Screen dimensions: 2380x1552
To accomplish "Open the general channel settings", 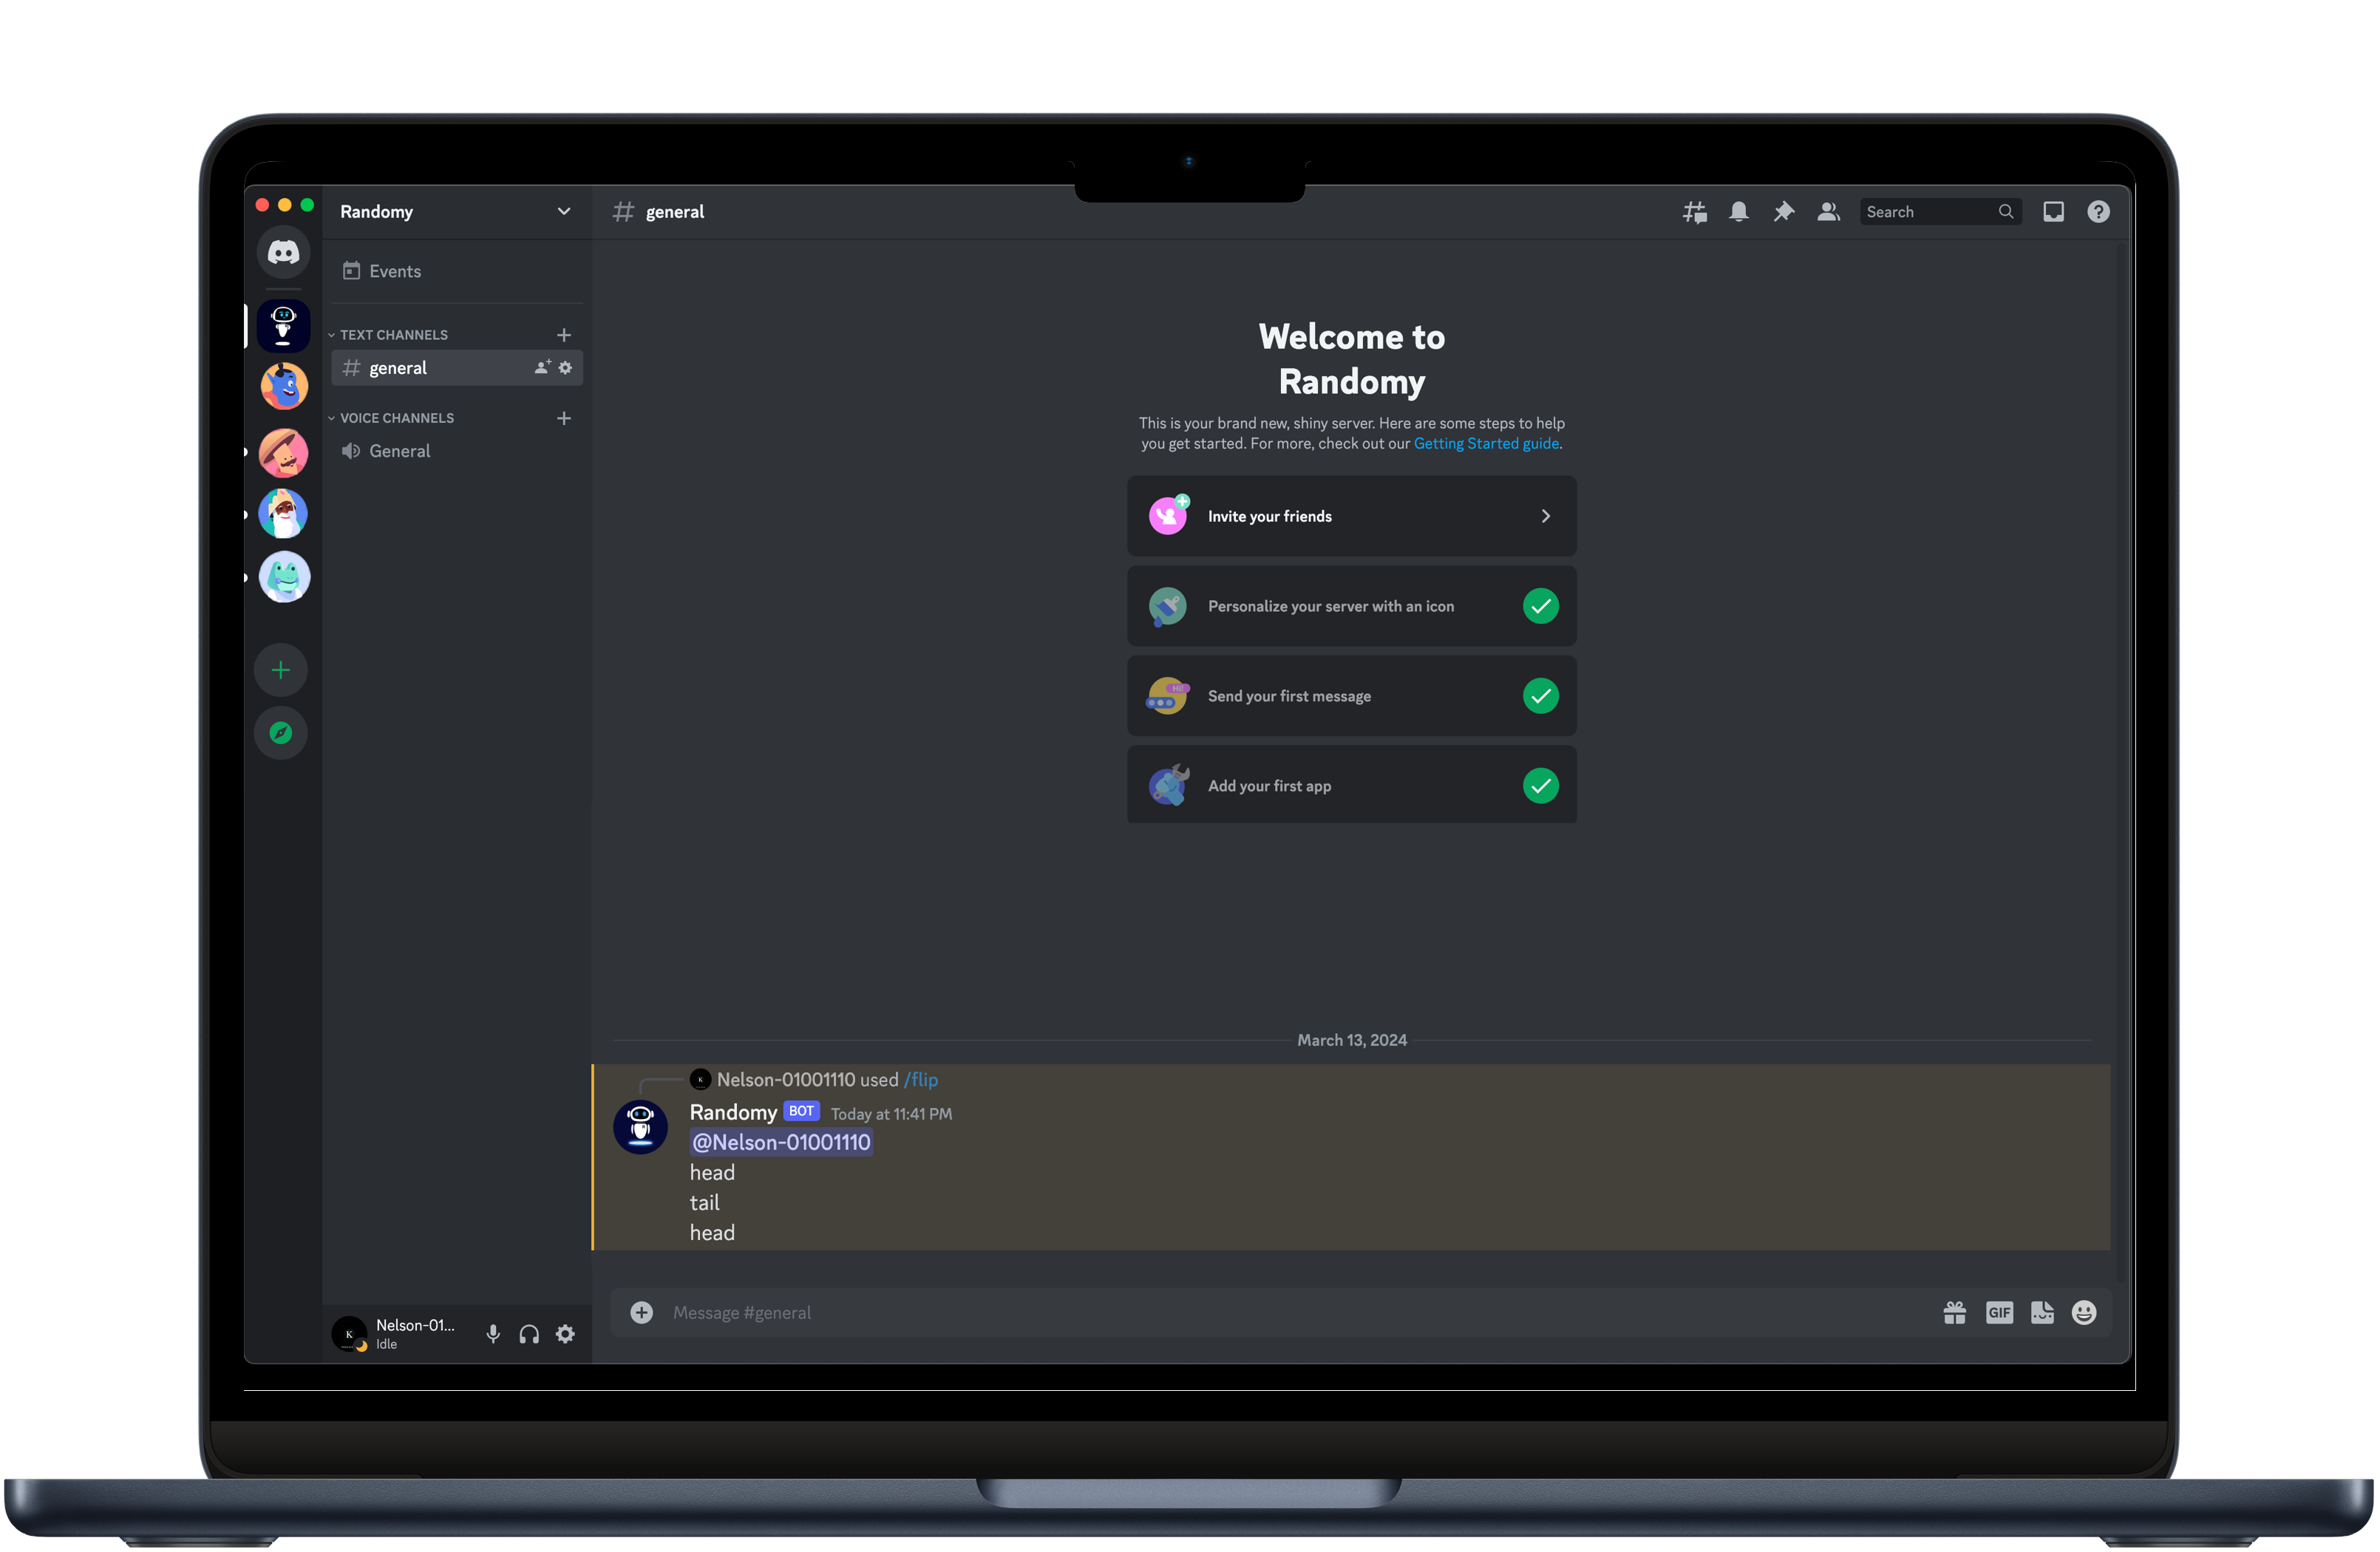I will pyautogui.click(x=567, y=367).
